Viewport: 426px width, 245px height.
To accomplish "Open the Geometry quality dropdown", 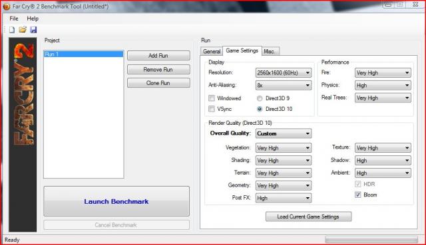I will click(284, 186).
